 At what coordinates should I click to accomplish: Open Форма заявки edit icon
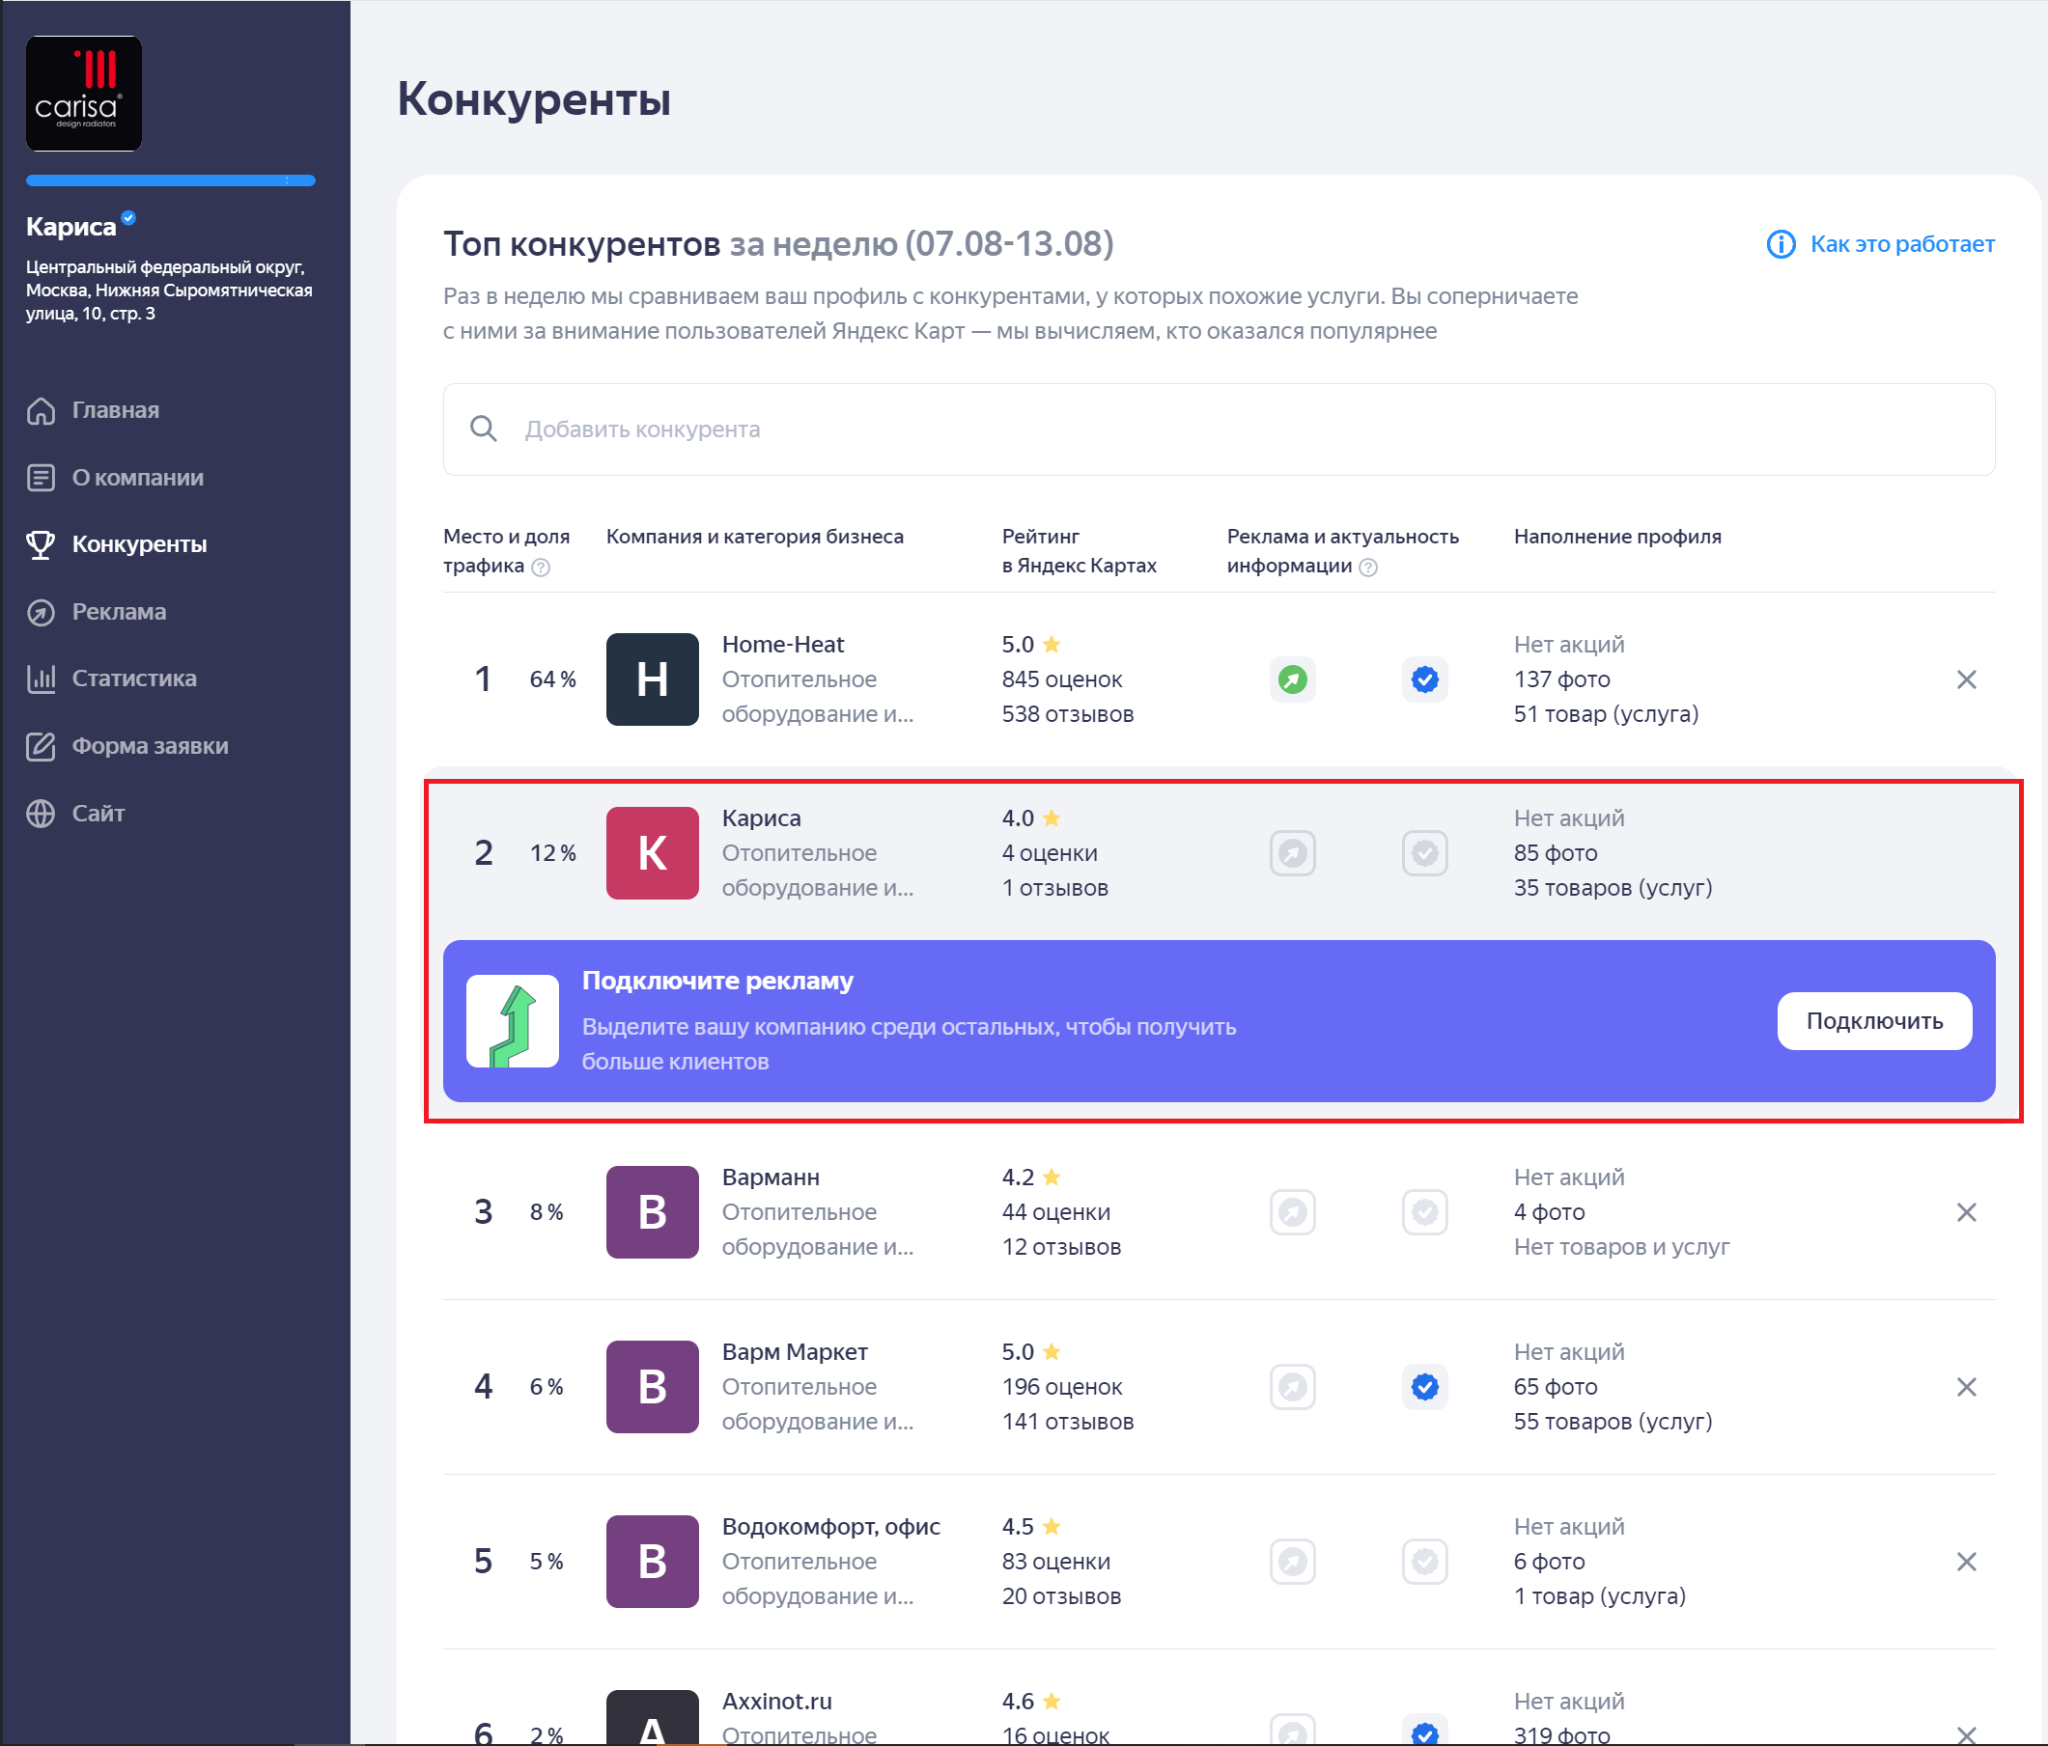[x=41, y=746]
